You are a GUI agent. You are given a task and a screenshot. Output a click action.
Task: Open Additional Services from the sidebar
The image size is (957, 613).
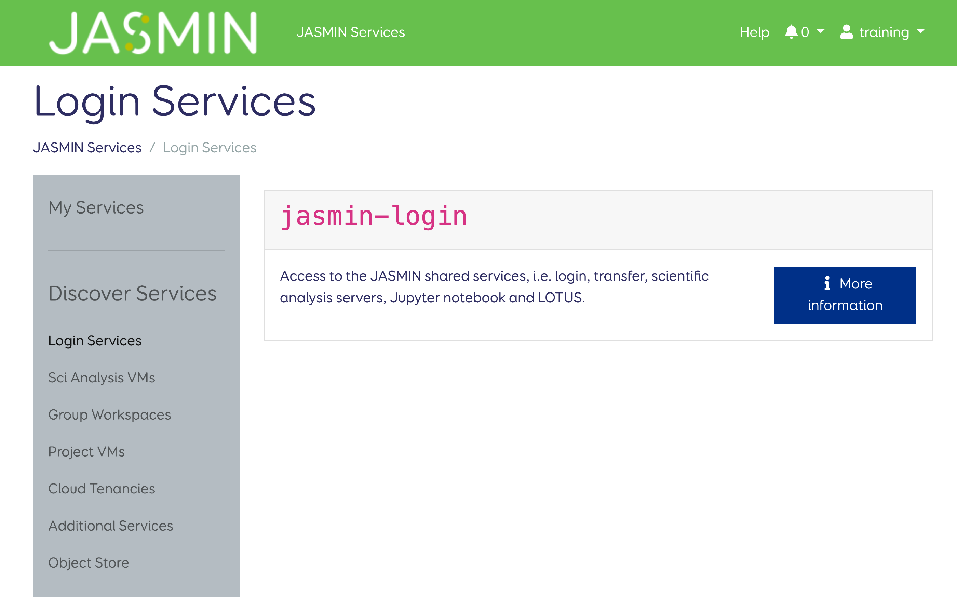(111, 526)
